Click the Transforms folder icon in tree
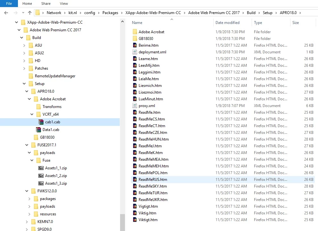Image resolution: width=318 pixels, height=231 pixels. coord(38,107)
